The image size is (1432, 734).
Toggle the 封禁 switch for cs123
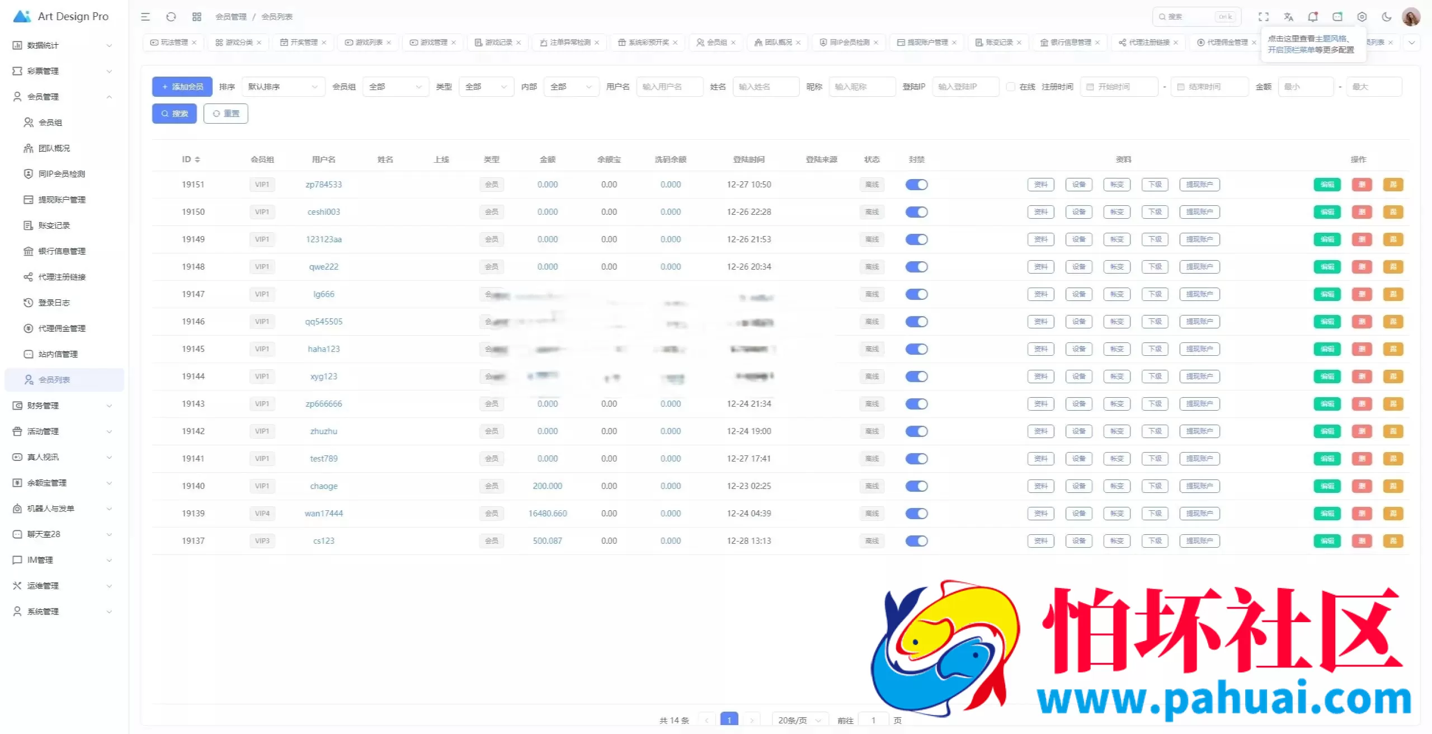point(916,541)
